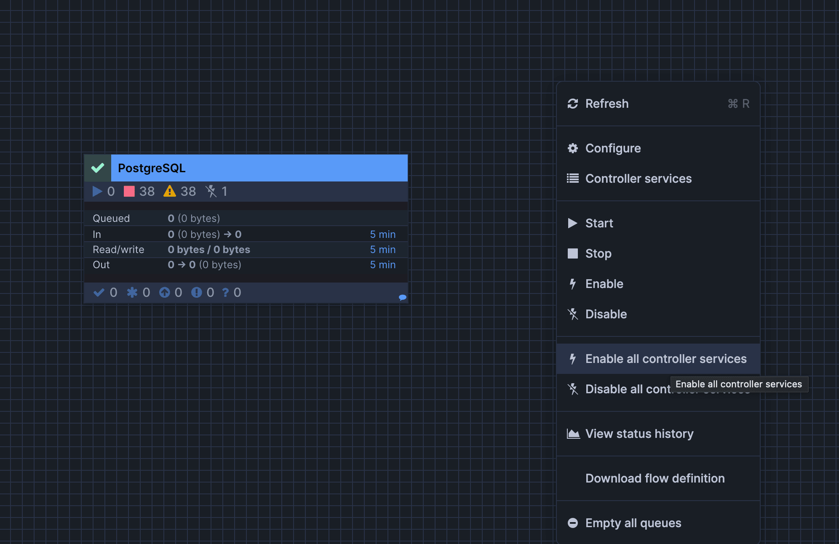Select the Disable menu entry
Screen dimensions: 839x544
pyautogui.click(x=658, y=314)
